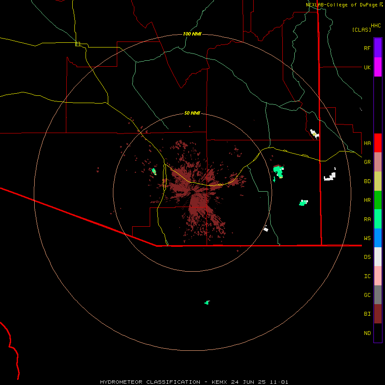Pick the bright green RA legend swatch
The image size is (385, 385).
pos(378,219)
